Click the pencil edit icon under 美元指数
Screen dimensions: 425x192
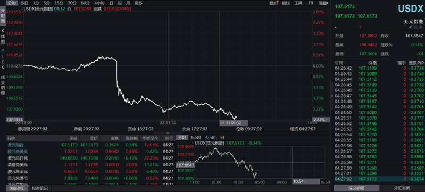410,27
